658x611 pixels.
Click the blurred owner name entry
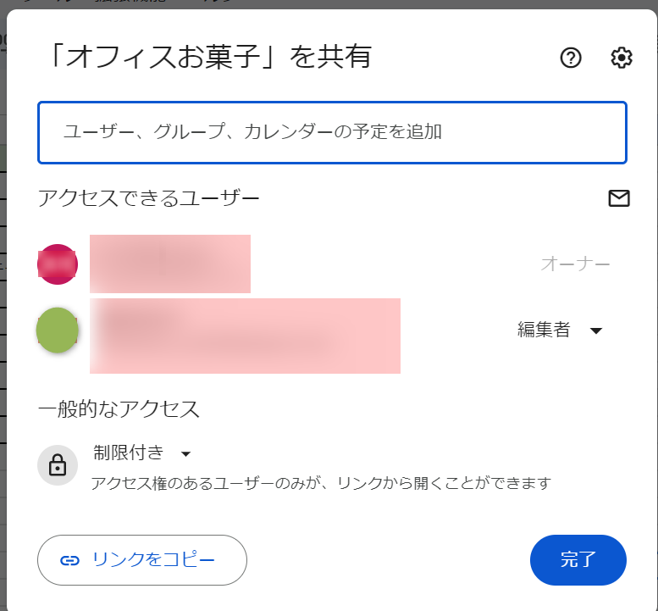pos(170,264)
